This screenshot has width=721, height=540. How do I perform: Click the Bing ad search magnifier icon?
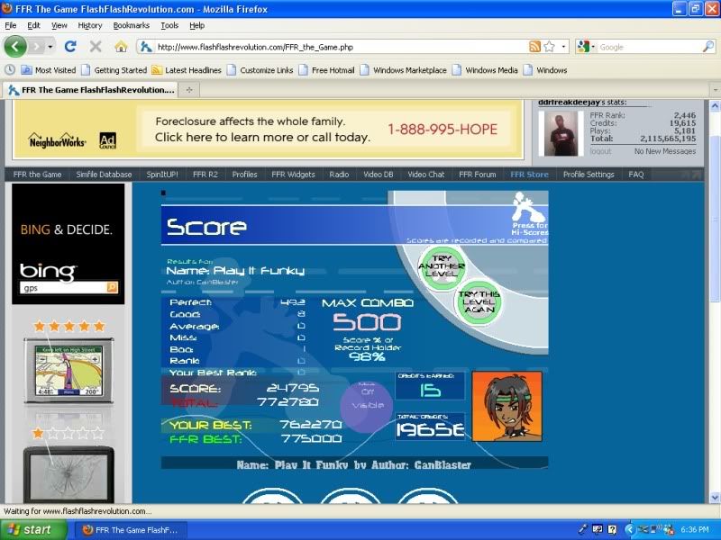[x=112, y=287]
